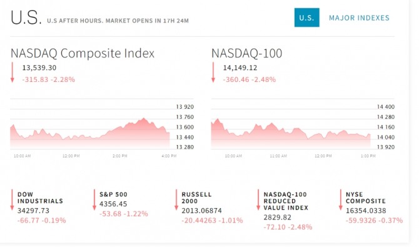Select the U.S. tab button
This screenshot has height=247, width=419.
[x=307, y=18]
